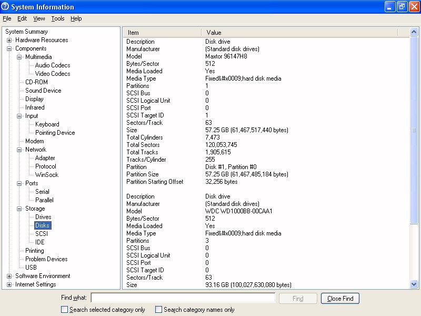The width and height of the screenshot is (421, 316).
Task: Collapse the Components tree node
Action: [x=9, y=48]
